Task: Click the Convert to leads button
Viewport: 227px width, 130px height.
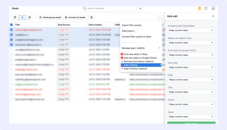Action: coord(75,17)
